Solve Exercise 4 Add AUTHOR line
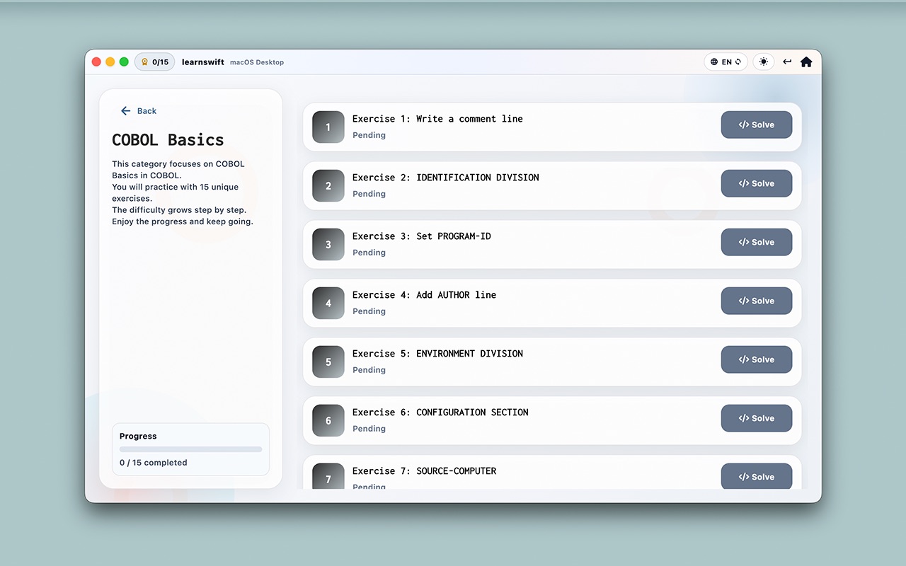 (757, 301)
